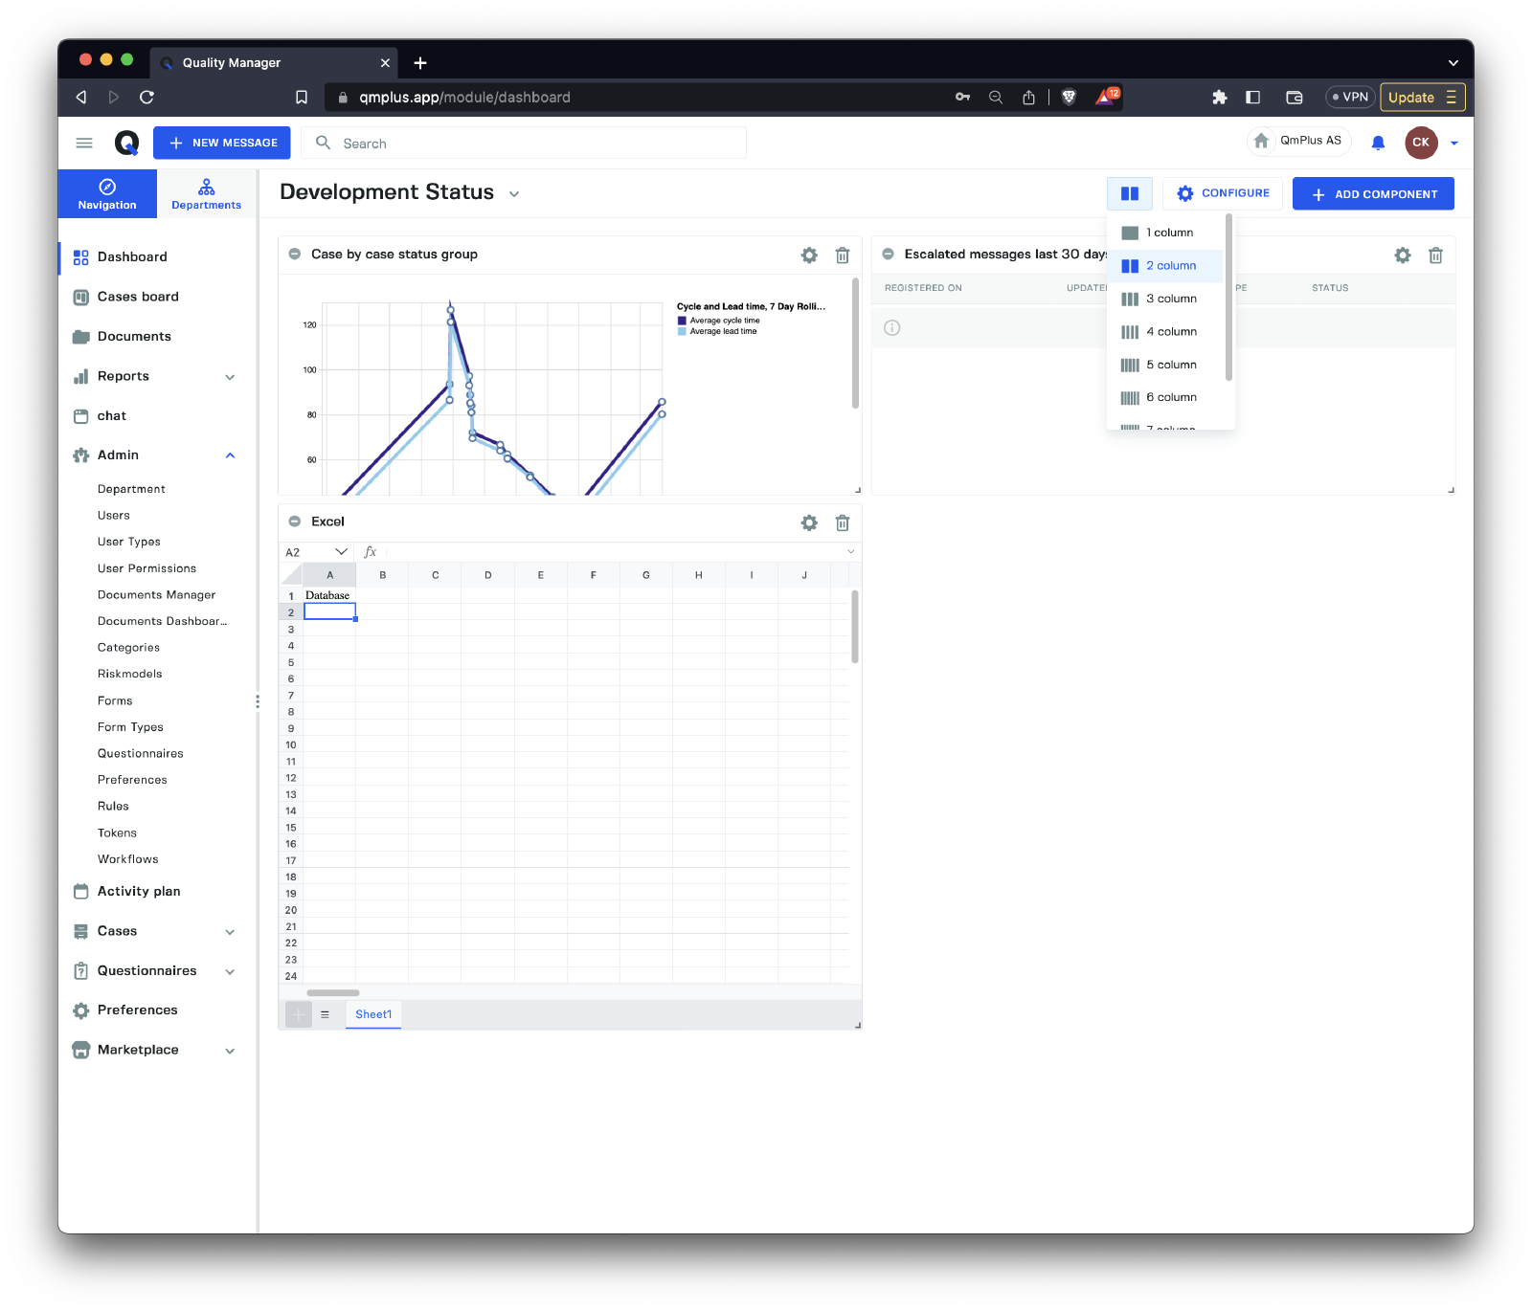Delete the Escalated messages widget
This screenshot has width=1532, height=1310.
coord(1435,255)
